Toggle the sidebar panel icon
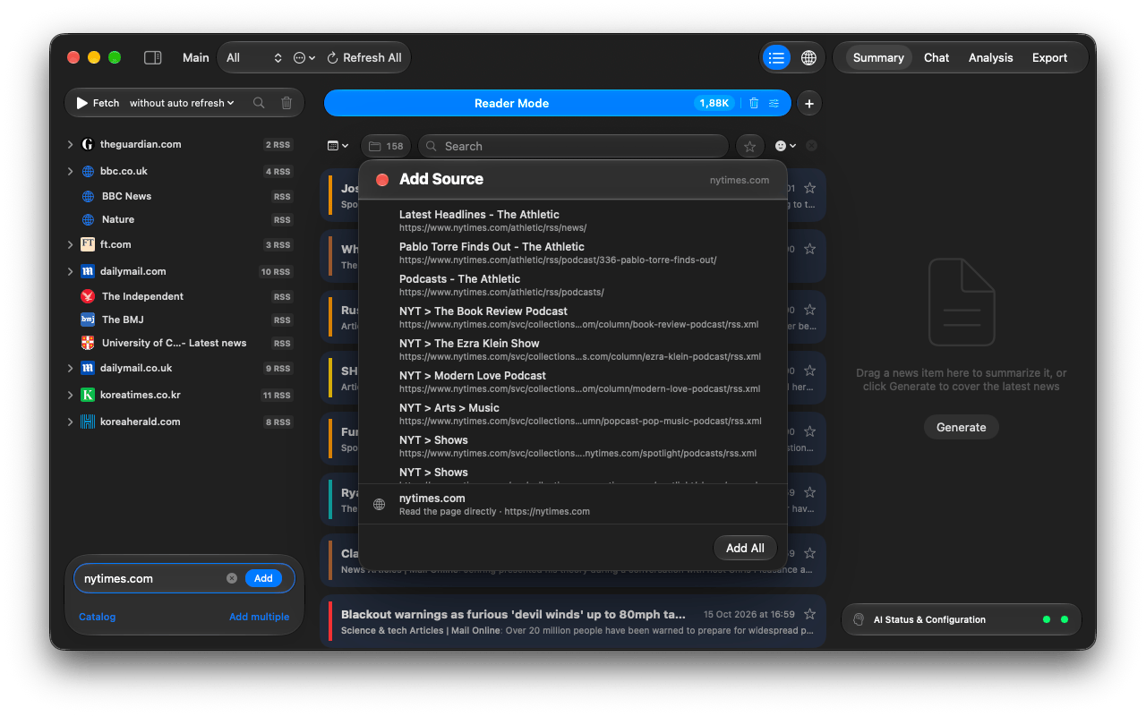 pyautogui.click(x=153, y=57)
